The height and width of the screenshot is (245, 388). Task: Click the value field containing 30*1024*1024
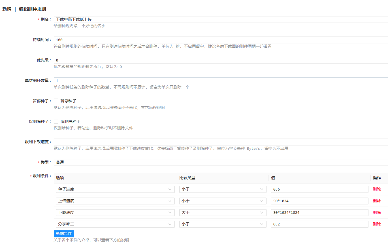[319, 213]
